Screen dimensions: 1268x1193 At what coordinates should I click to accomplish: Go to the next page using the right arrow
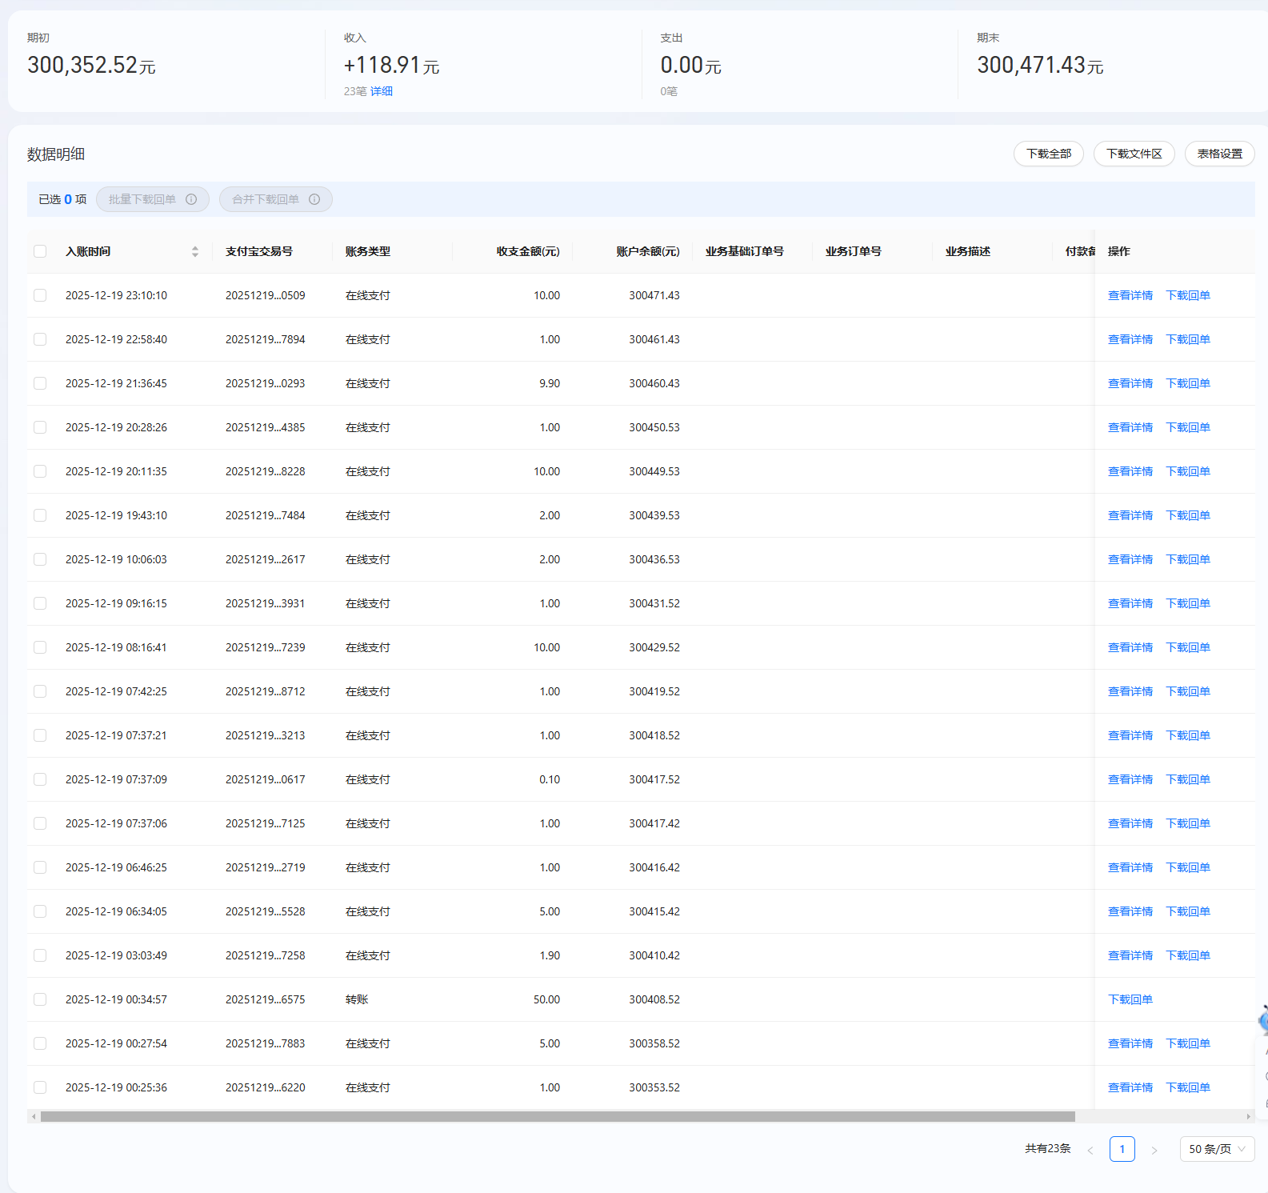point(1154,1150)
